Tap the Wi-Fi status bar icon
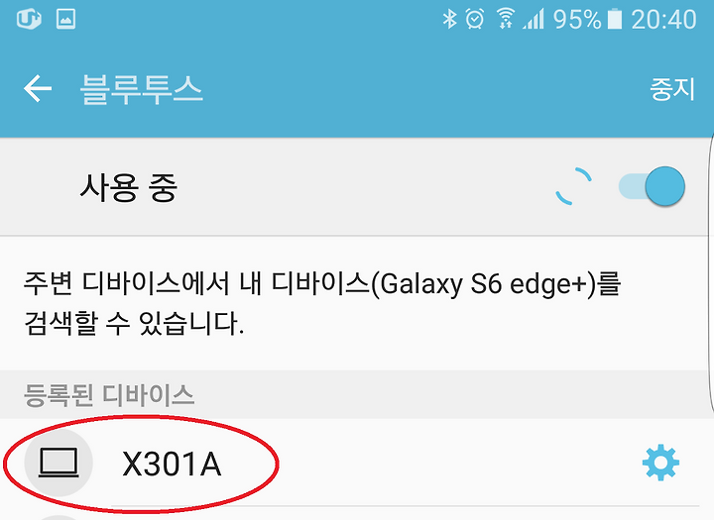This screenshot has width=714, height=520. (506, 19)
